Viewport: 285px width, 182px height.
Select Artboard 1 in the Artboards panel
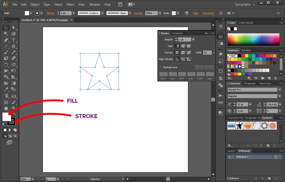[242, 157]
